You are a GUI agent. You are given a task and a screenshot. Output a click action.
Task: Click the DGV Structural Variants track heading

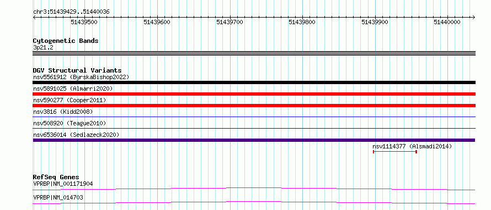point(77,70)
